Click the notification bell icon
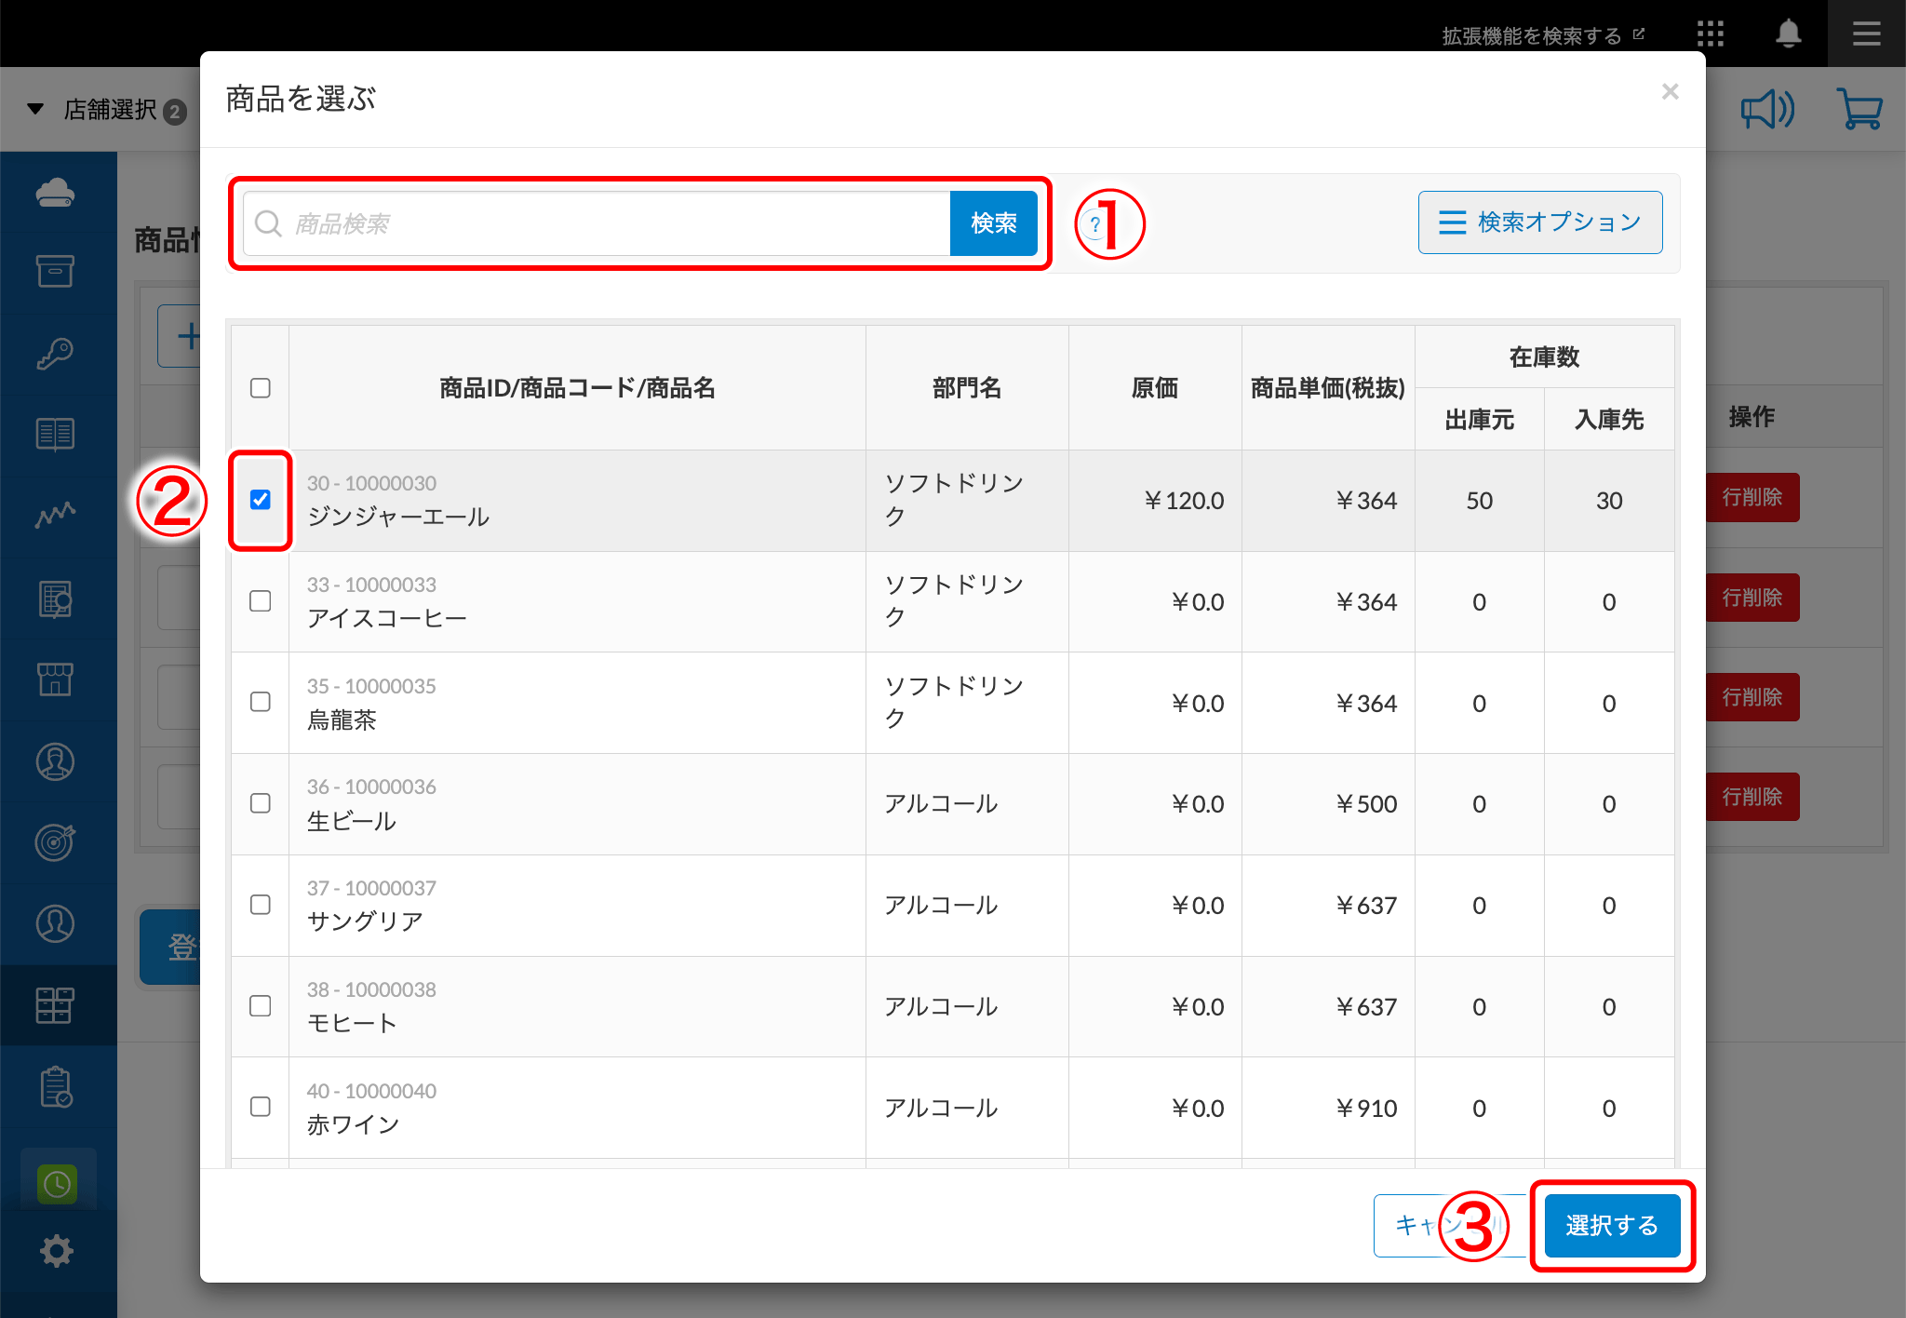This screenshot has height=1318, width=1906. click(1788, 34)
